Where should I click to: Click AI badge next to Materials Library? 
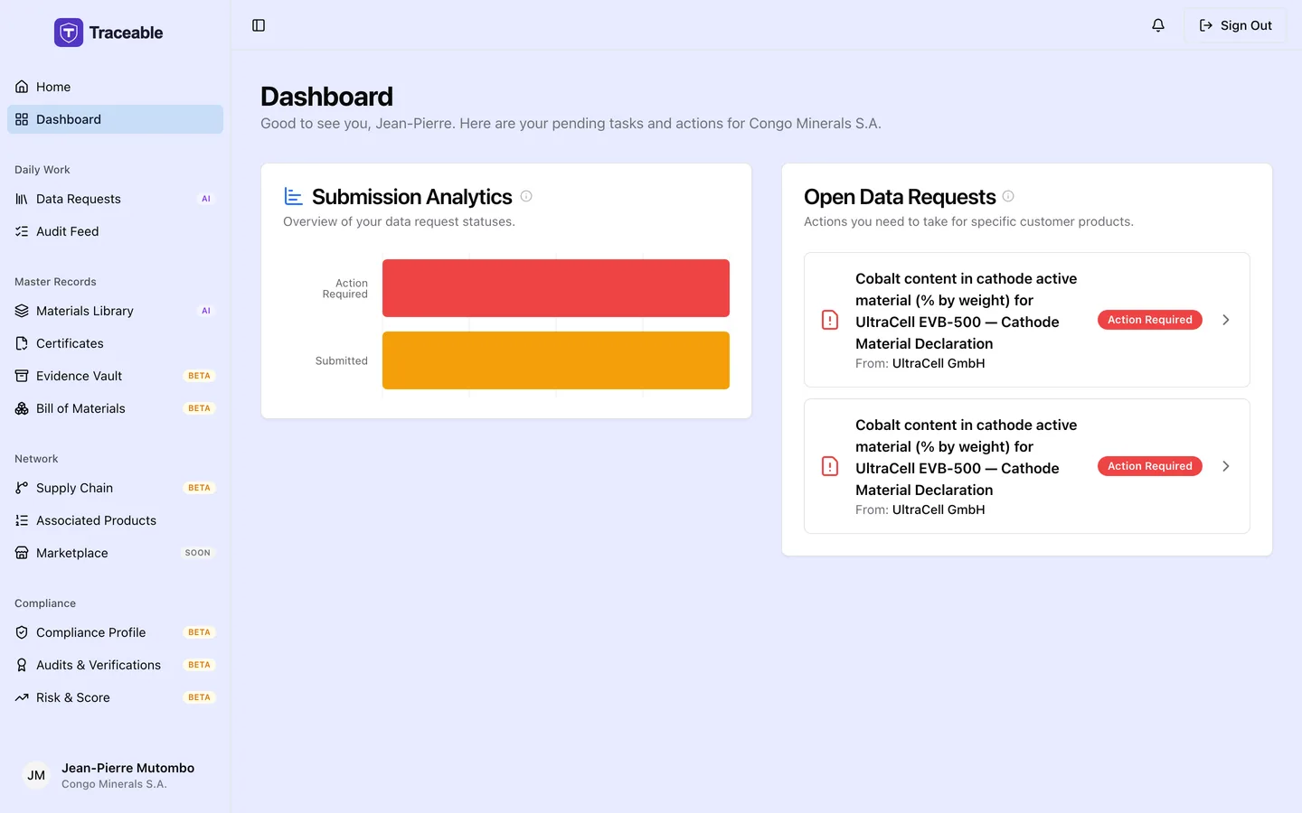[206, 311]
